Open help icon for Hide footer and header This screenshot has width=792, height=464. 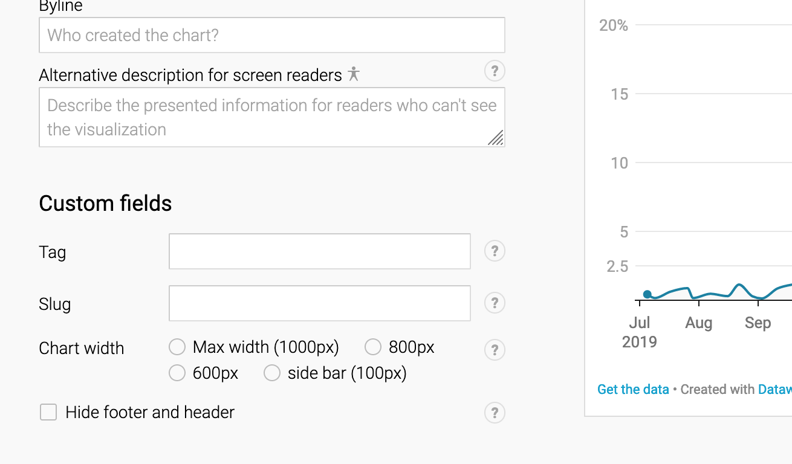click(x=495, y=413)
